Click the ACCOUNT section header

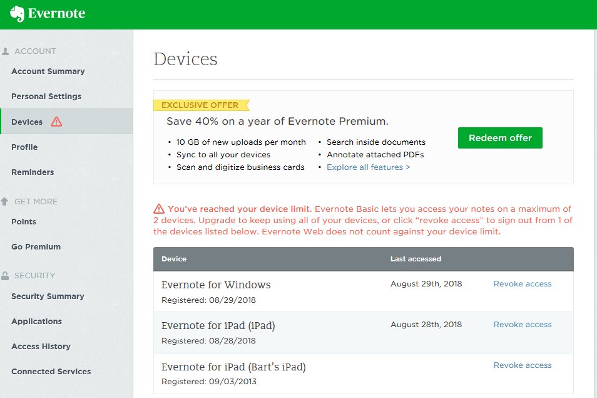pos(35,51)
